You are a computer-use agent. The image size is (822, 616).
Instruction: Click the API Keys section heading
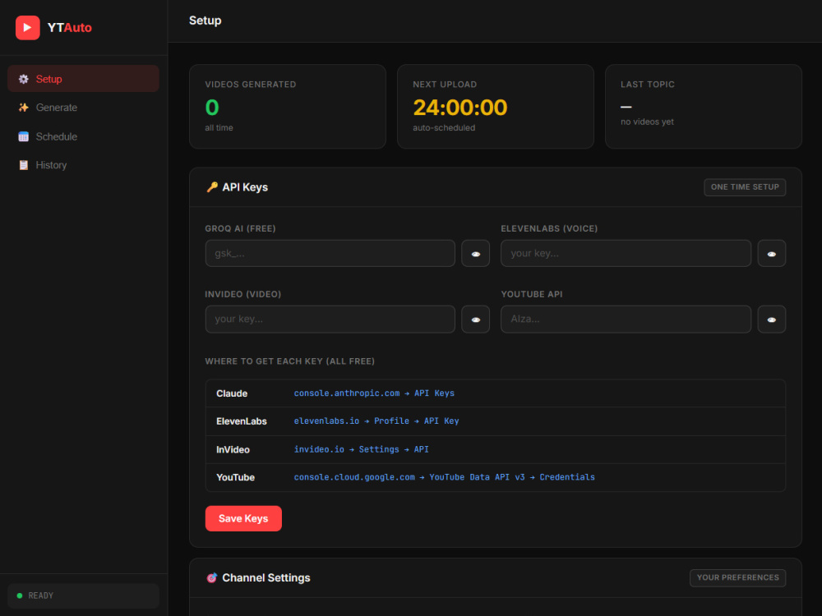click(245, 187)
